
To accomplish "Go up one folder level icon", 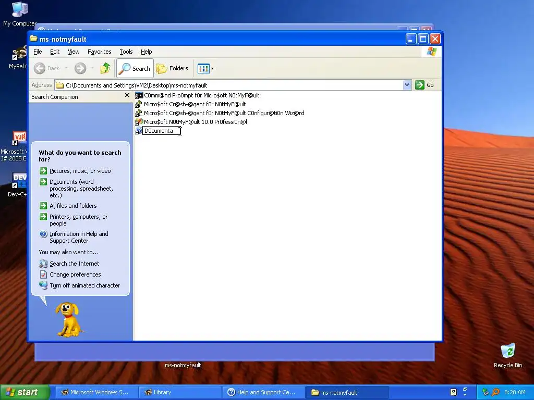I will (x=105, y=68).
